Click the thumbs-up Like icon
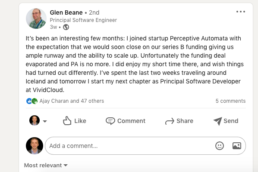Image resolution: width=258 pixels, height=172 pixels. (x=67, y=121)
